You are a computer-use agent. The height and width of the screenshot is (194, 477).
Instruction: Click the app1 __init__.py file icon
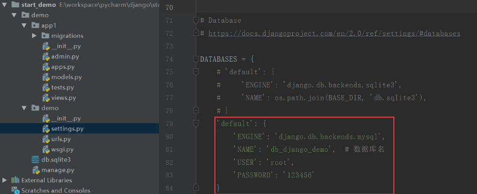click(46, 47)
